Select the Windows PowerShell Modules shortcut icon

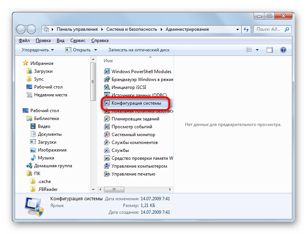107,72
